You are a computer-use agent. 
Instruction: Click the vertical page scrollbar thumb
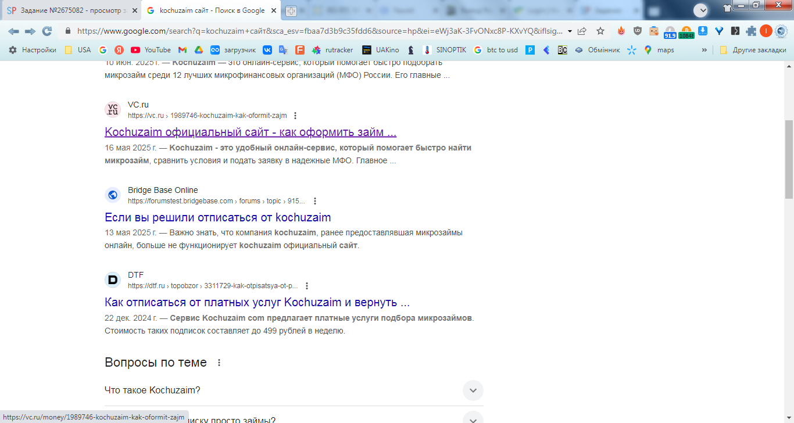[x=789, y=159]
